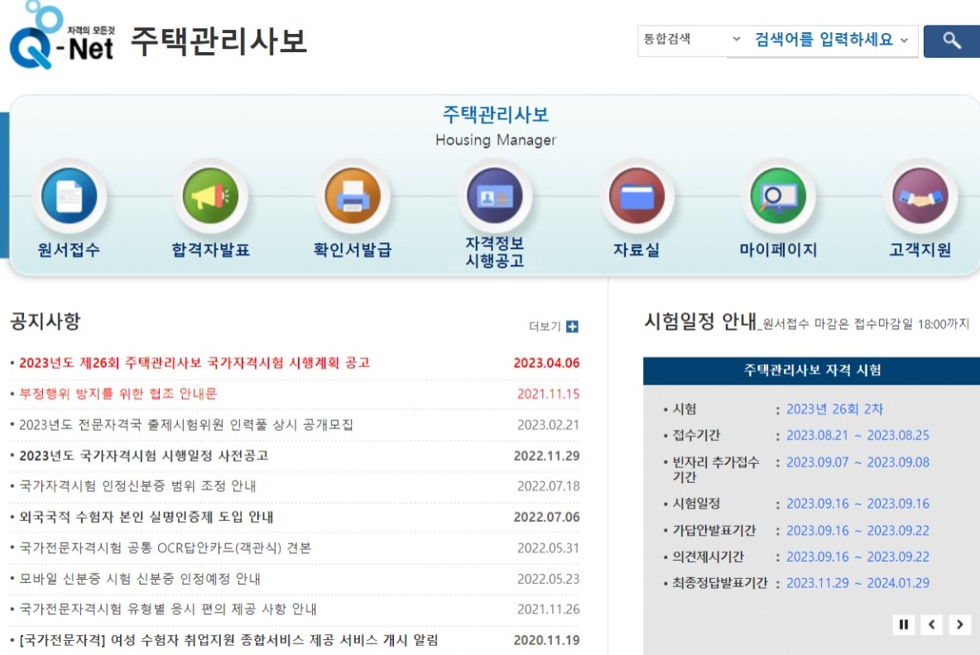
Task: Click 시험일정 dates 2023.09.16 ~ 2023.09.16
Action: [x=857, y=504]
